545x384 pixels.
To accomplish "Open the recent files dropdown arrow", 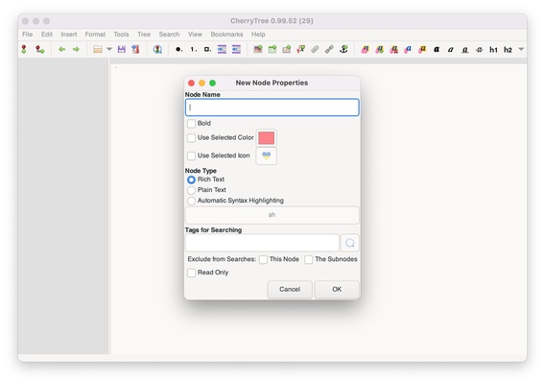I will (109, 49).
